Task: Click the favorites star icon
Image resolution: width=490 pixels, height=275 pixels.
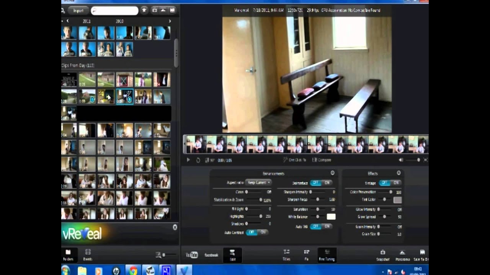Action: (144, 10)
